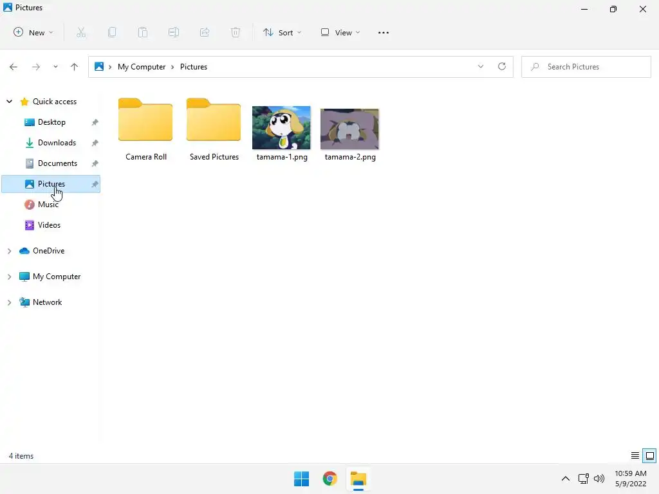Go up one folder level arrow
The width and height of the screenshot is (659, 494).
pyautogui.click(x=75, y=67)
